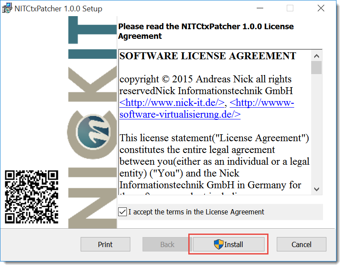
Task: Click the QR code image
Action: tap(31, 197)
